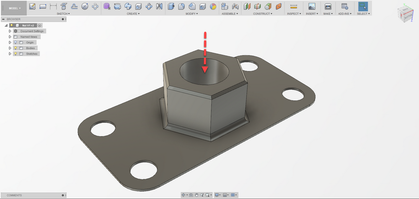Expand the Document Settings node
The height and width of the screenshot is (199, 419).
pos(10,31)
